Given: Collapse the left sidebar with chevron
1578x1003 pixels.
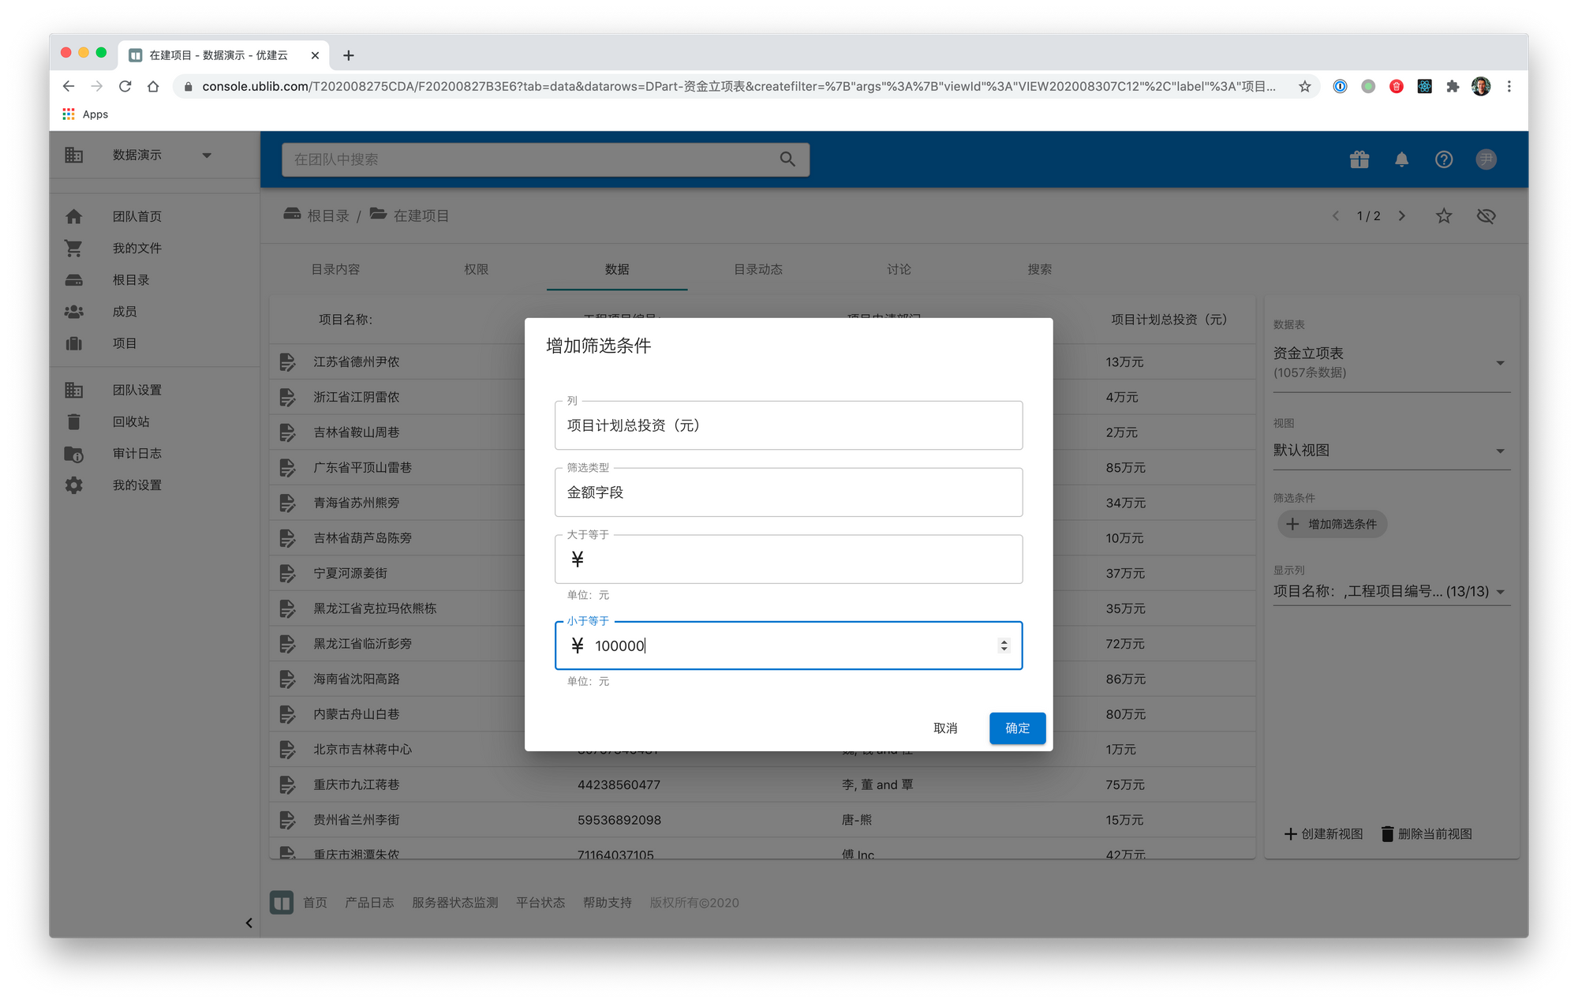Looking at the screenshot, I should [249, 923].
